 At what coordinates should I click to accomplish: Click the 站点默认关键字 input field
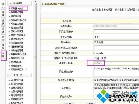point(116,80)
